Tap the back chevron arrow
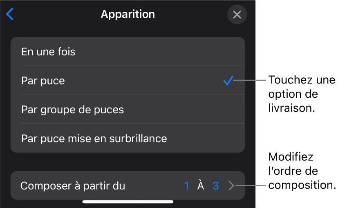The height and width of the screenshot is (209, 347). [10, 15]
